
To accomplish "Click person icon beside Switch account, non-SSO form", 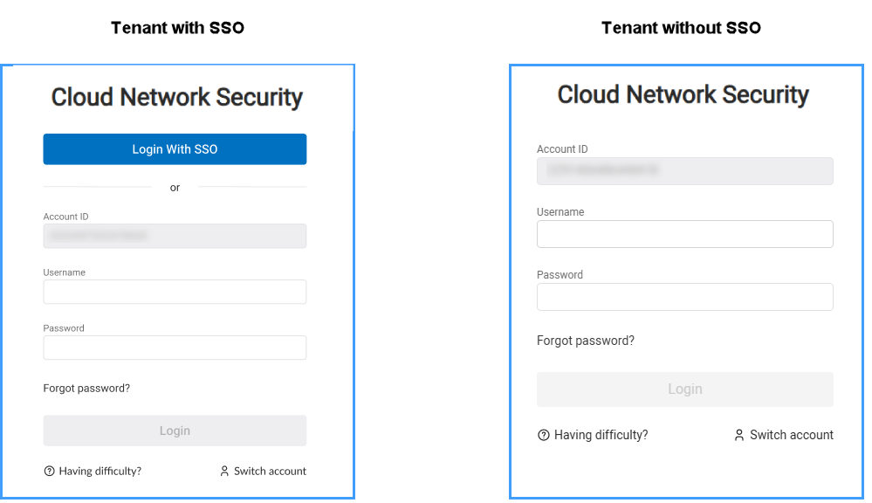I will pyautogui.click(x=739, y=435).
